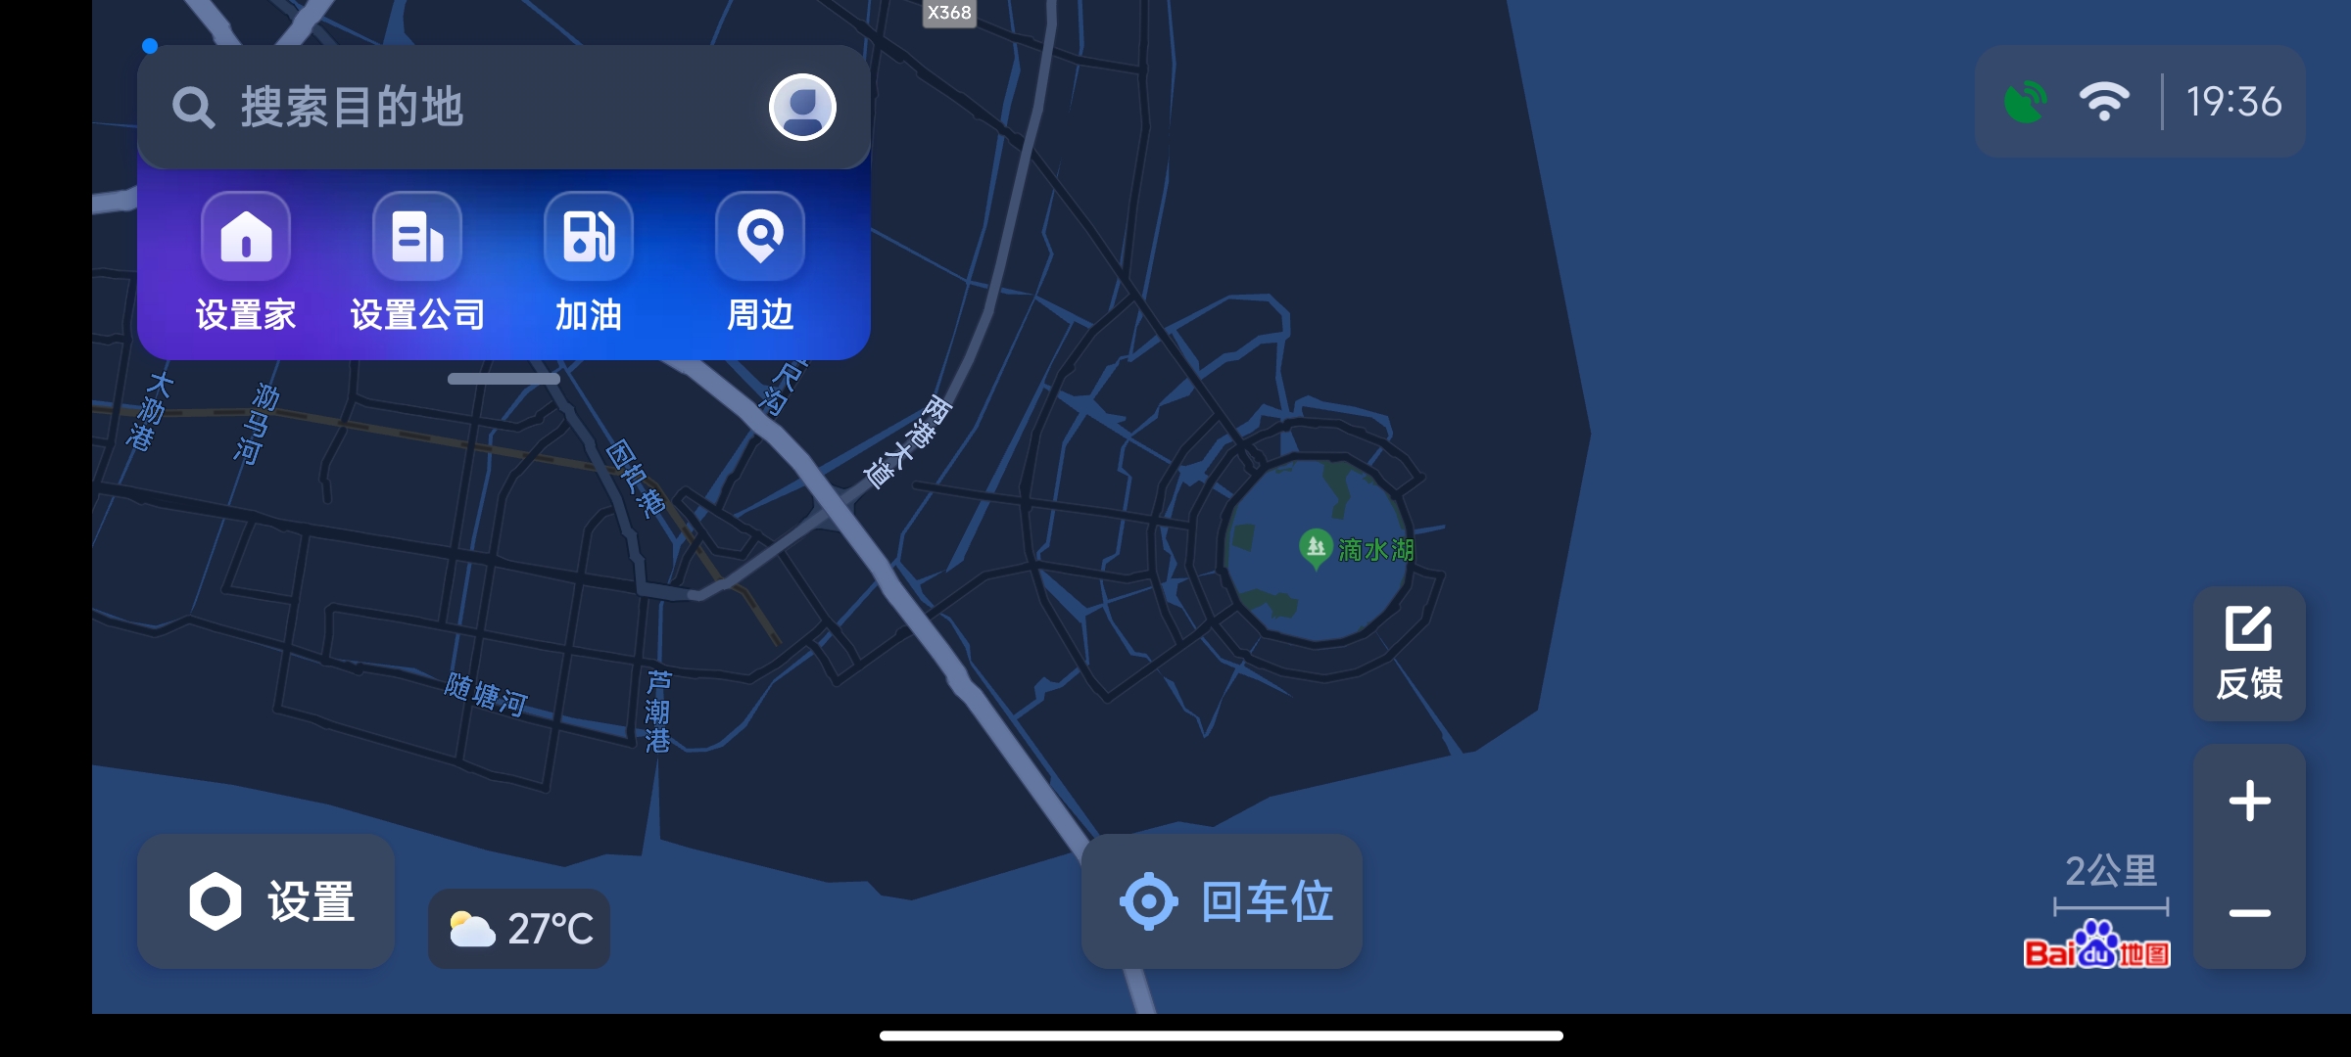2351x1057 pixels.
Task: Click the WeChat green status icon
Action: [2030, 100]
